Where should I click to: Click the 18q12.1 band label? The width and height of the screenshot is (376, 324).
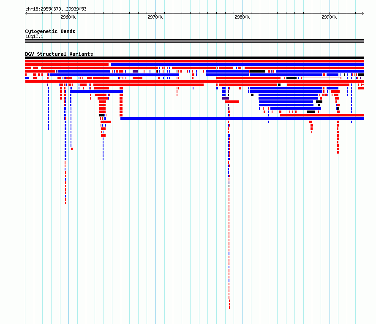click(x=34, y=36)
